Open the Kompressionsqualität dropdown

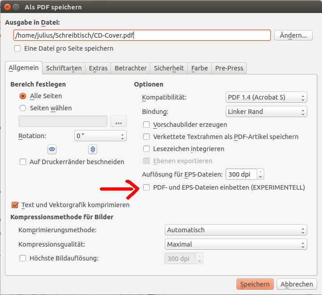(236, 244)
